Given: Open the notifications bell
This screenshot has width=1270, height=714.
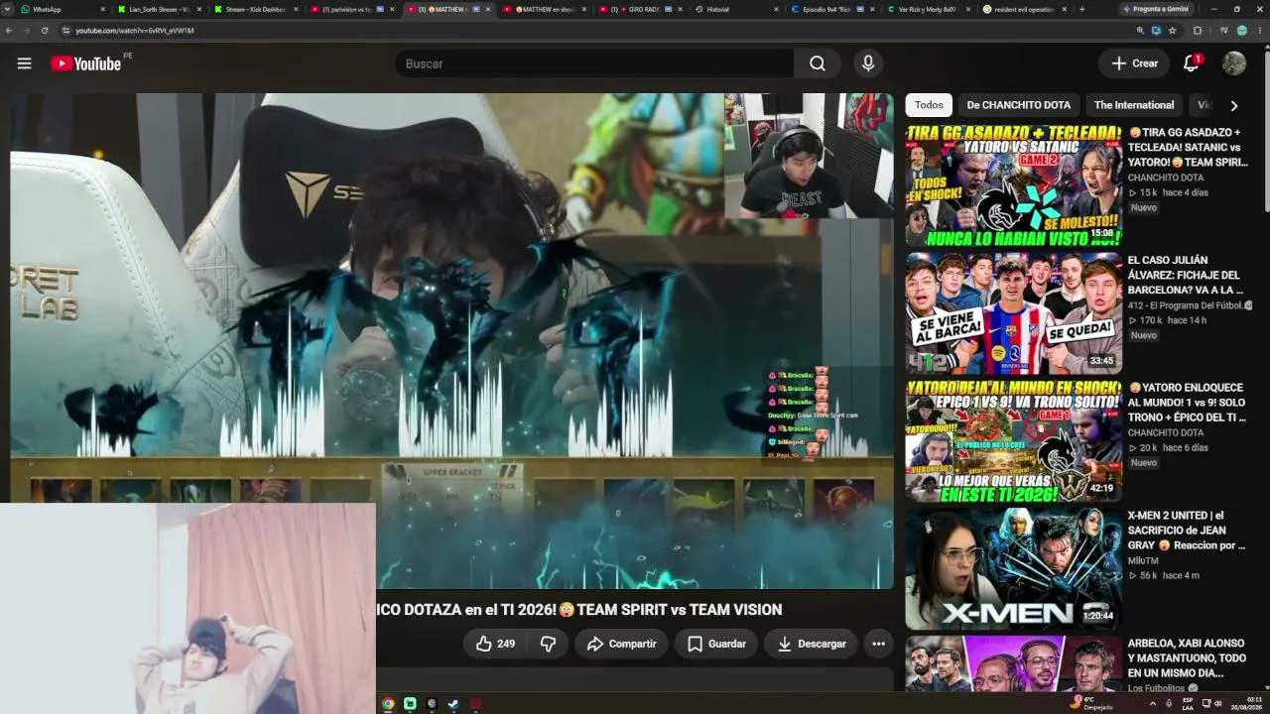Looking at the screenshot, I should [1192, 63].
